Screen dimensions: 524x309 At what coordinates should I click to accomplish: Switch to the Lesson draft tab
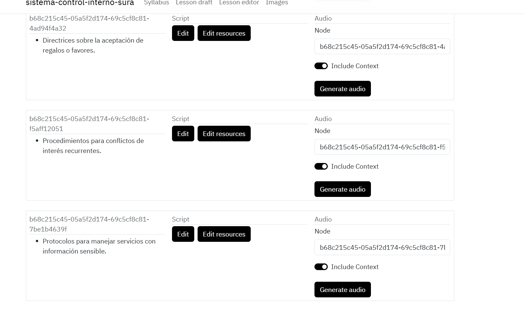tap(194, 3)
